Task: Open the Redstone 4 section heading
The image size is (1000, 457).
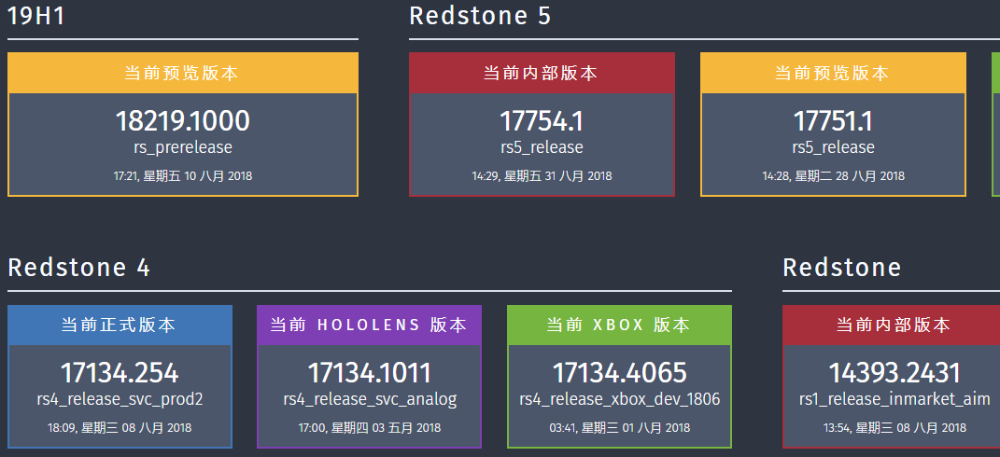Action: click(x=78, y=268)
